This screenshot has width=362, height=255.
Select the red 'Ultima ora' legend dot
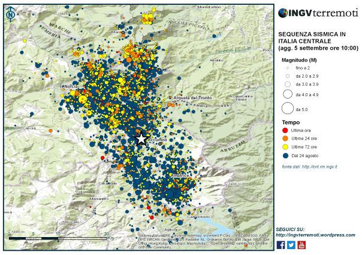click(285, 130)
